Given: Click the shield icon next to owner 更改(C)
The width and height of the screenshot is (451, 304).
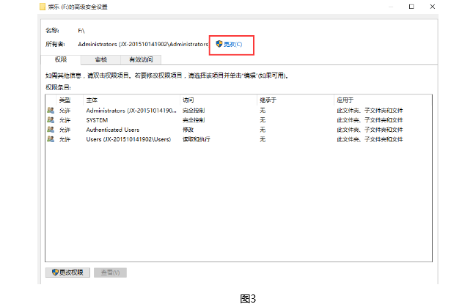Looking at the screenshot, I should coord(218,45).
